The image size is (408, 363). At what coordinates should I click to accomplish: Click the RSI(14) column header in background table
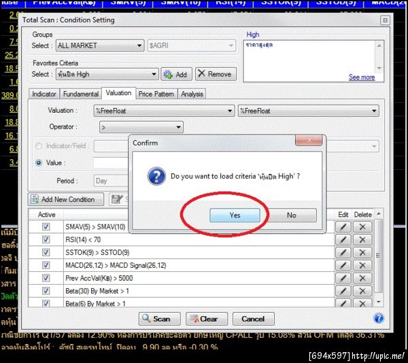(231, 3)
